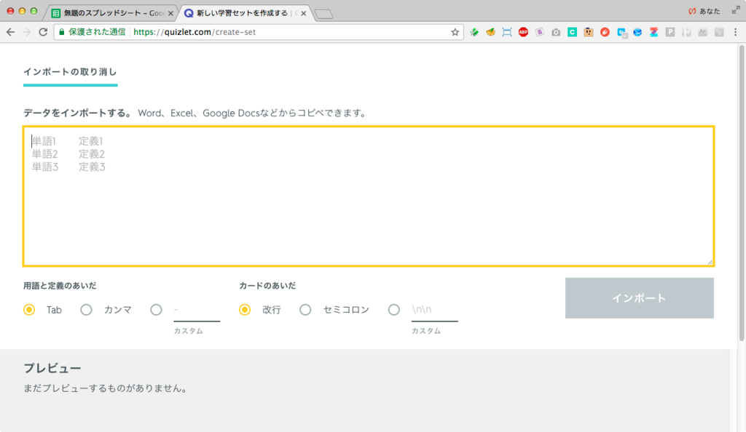The width and height of the screenshot is (746, 432).
Task: Click the blue globe extension icon
Action: (x=637, y=32)
